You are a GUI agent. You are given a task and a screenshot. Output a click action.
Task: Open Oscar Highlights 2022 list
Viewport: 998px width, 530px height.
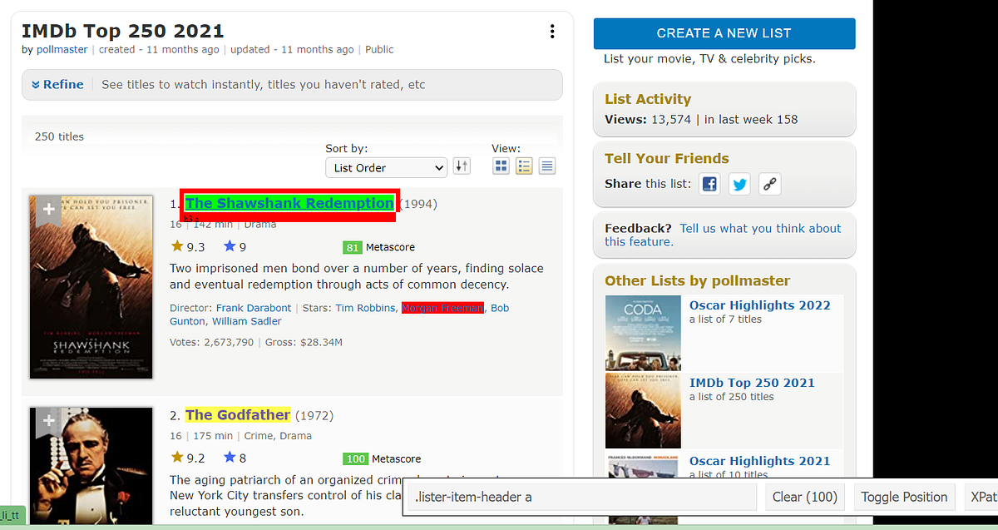coord(759,305)
